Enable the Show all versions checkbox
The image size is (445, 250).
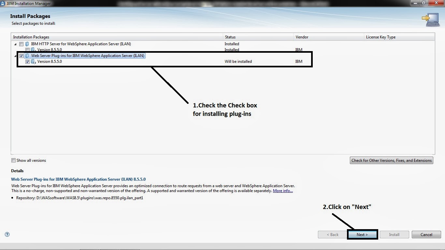coord(13,160)
